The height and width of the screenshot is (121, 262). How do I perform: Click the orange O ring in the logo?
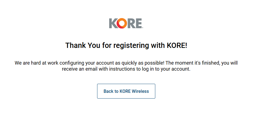click(122, 24)
